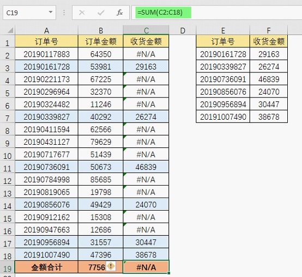Select the #N/A total cell C19
Screen dimensions: 302x277
pos(146,267)
